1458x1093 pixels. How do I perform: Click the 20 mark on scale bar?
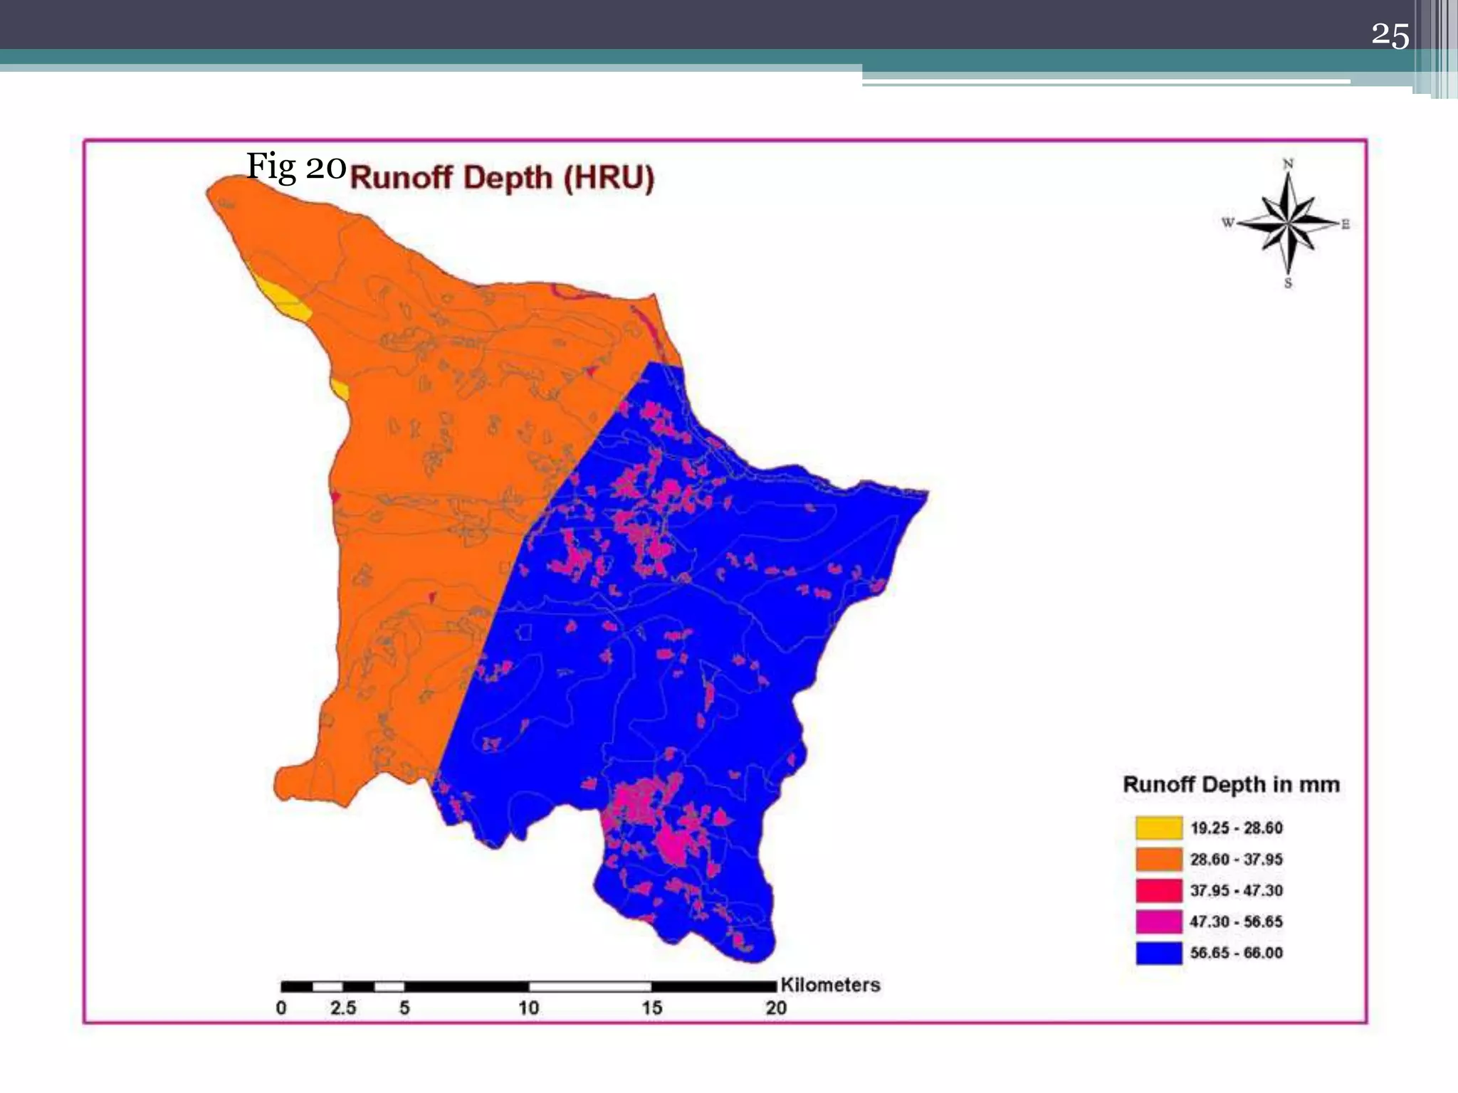(x=776, y=1008)
